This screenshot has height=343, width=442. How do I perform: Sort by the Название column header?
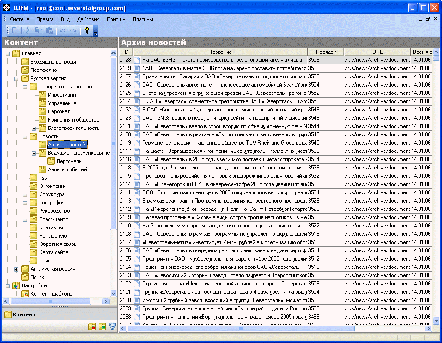(x=220, y=52)
